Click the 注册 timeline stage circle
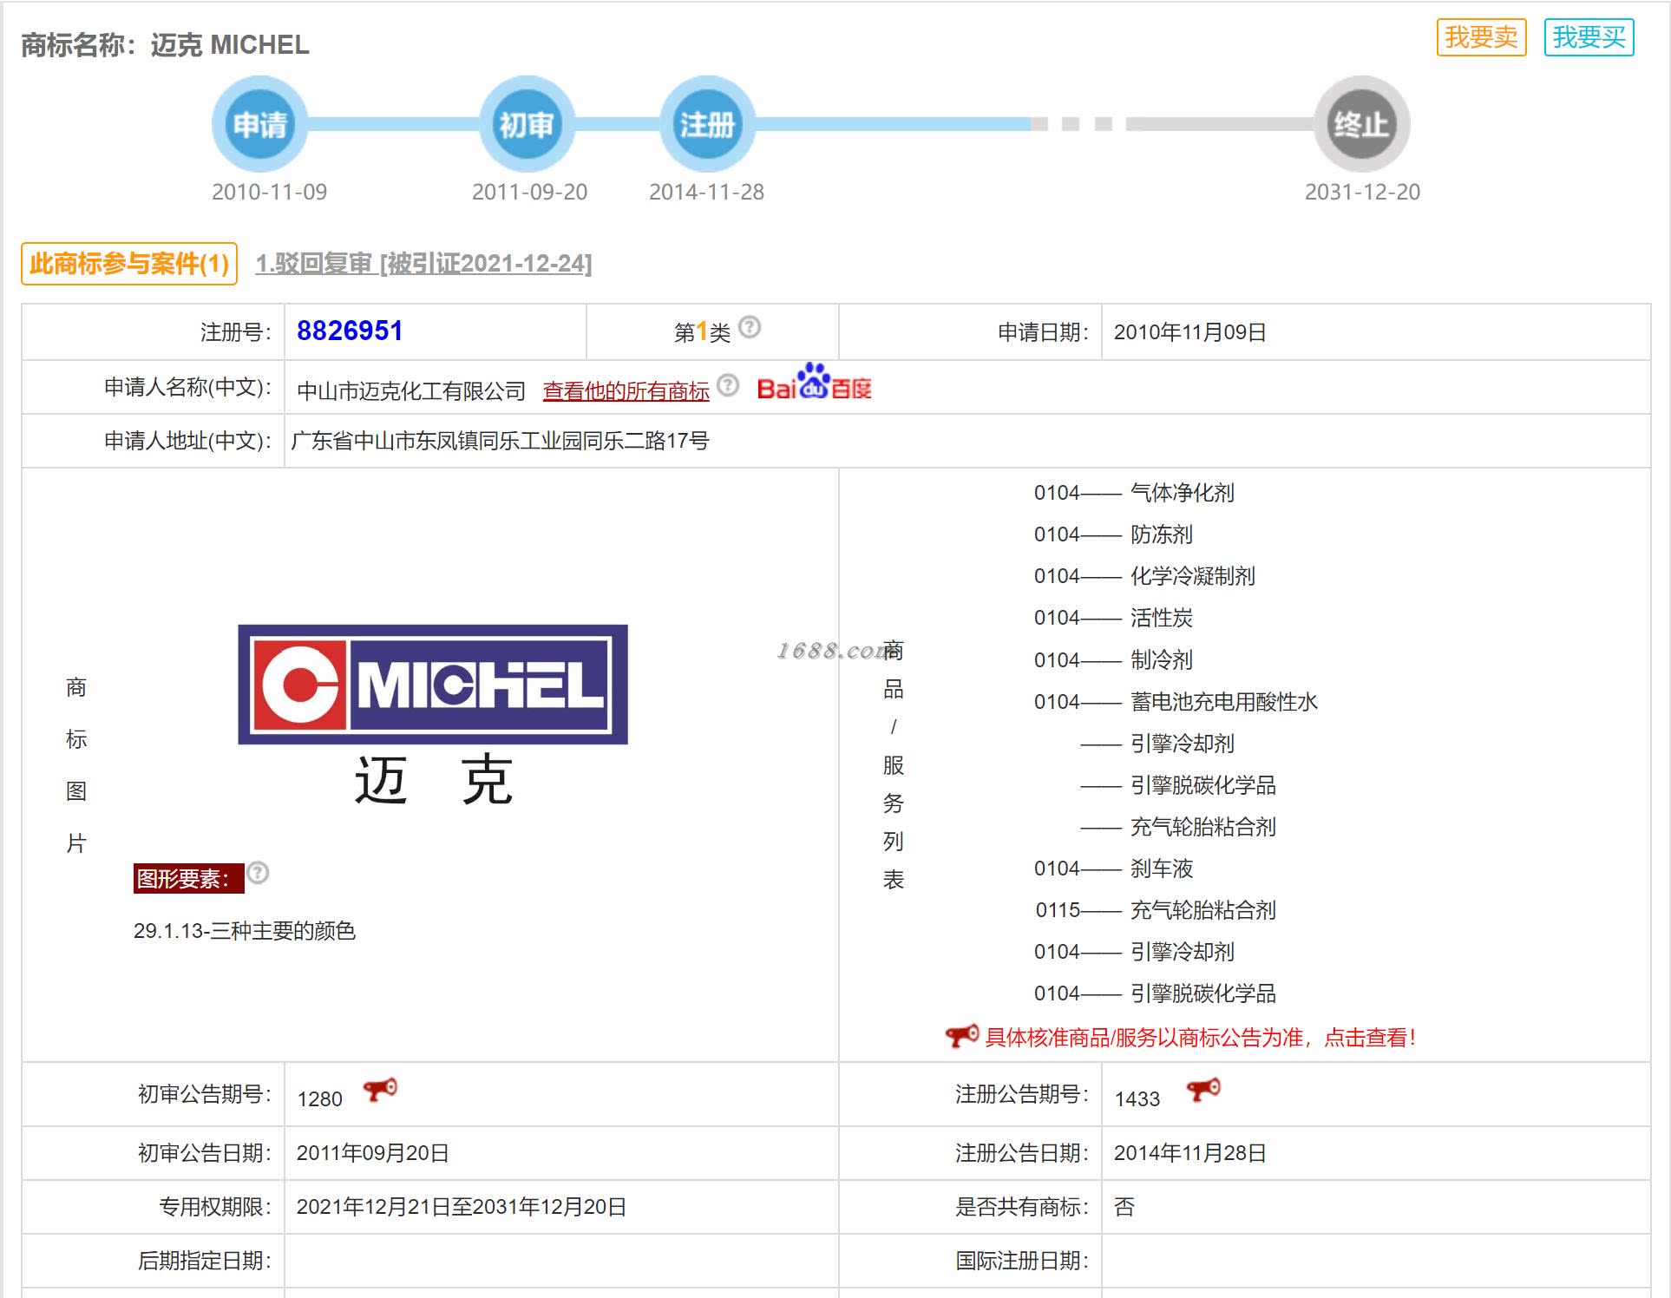 (707, 125)
